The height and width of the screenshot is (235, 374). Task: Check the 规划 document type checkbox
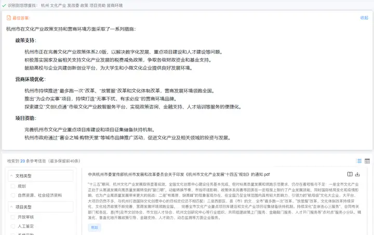14,186
